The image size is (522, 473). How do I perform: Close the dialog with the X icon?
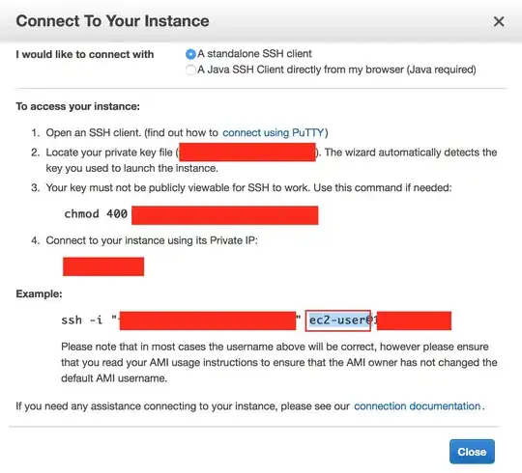(x=499, y=21)
